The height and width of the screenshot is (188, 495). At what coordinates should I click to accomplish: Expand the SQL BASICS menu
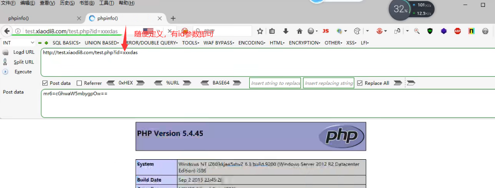pos(67,42)
